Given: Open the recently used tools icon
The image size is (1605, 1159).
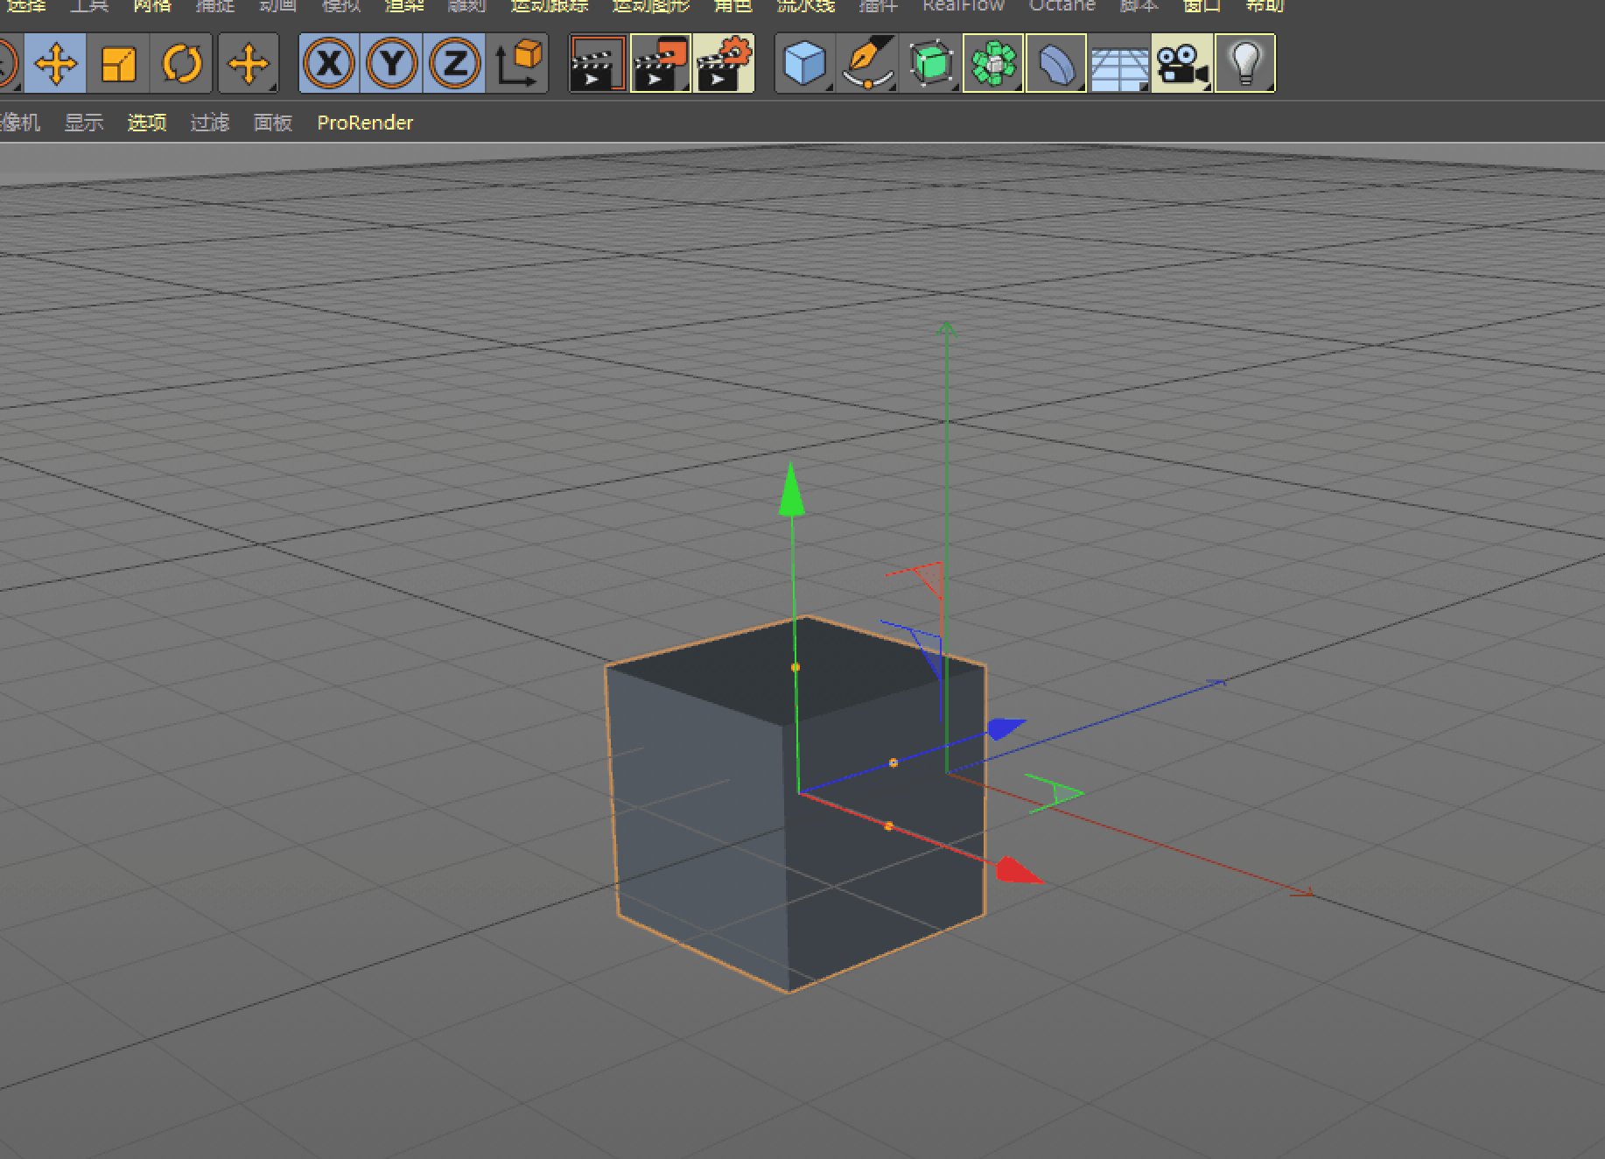Looking at the screenshot, I should coord(249,63).
